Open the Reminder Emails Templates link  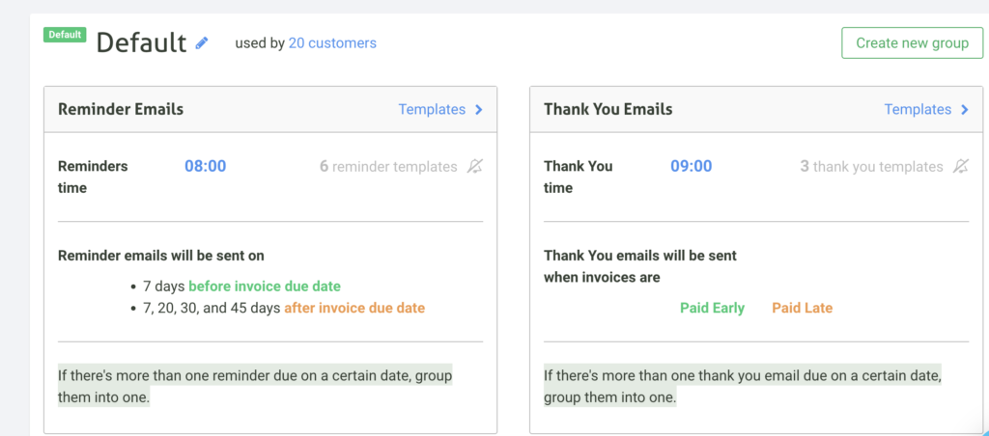pyautogui.click(x=432, y=110)
